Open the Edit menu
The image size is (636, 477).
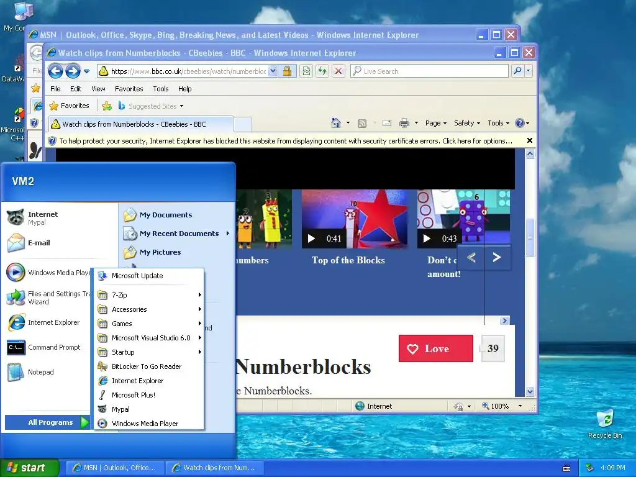(75, 89)
